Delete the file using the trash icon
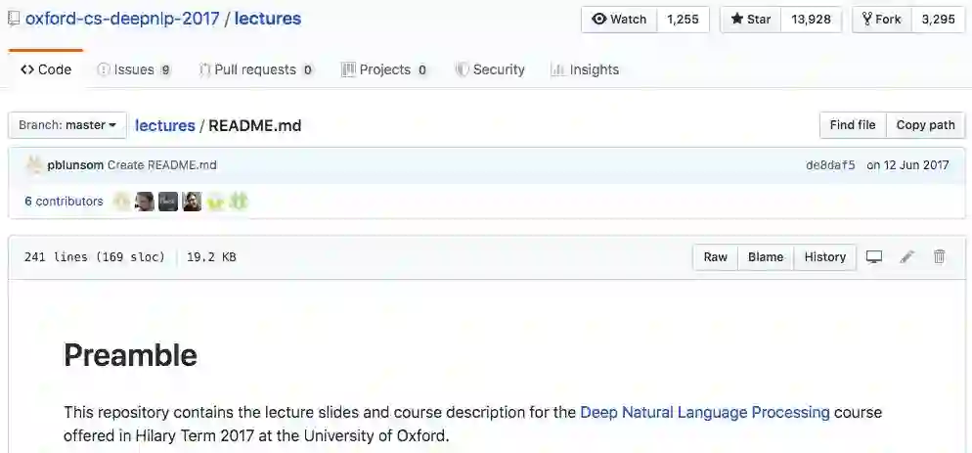The image size is (972, 453). tap(940, 257)
